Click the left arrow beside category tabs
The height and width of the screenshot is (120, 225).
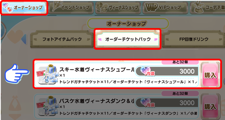[24, 39]
